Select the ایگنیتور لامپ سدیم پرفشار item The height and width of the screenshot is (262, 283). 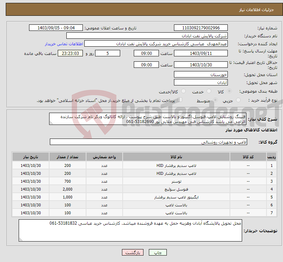click(176, 197)
